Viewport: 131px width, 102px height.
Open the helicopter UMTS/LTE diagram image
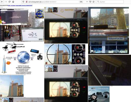coord(22,58)
